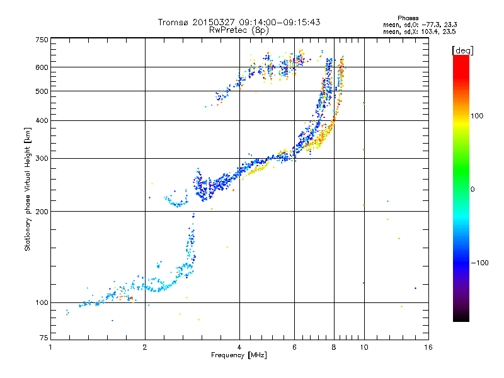The width and height of the screenshot is (504, 378).
Task: Click the colorbar tick label '100'
Action: pos(477,116)
